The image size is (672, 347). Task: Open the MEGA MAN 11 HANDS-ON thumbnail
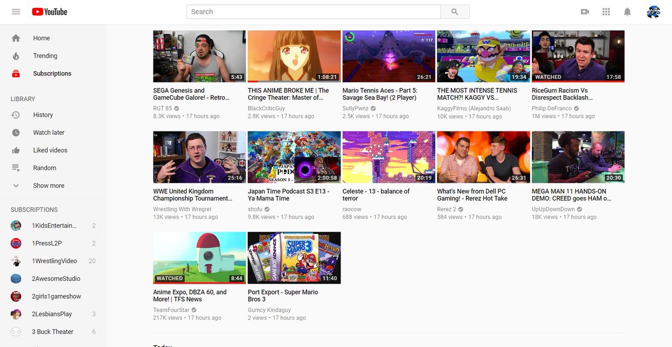[x=578, y=157]
